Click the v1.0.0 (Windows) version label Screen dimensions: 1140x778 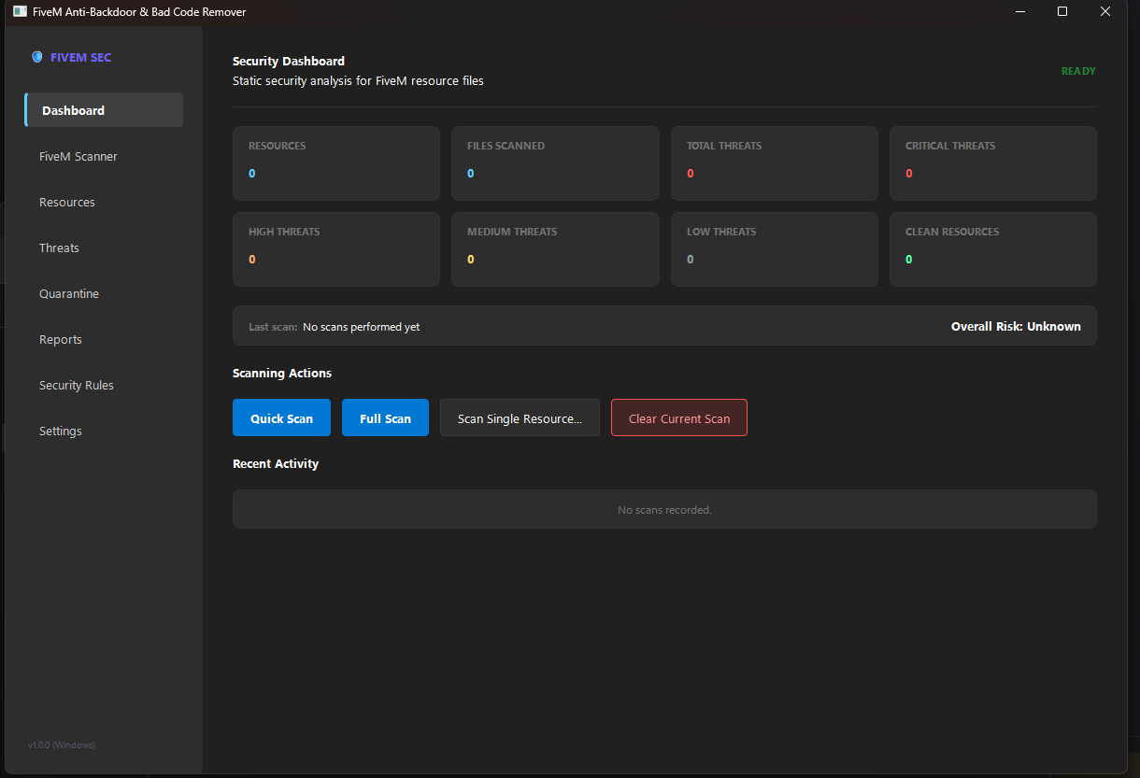click(62, 744)
